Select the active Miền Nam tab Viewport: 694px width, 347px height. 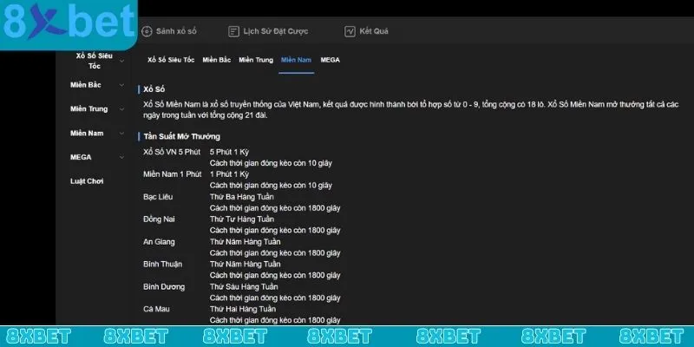coord(297,60)
